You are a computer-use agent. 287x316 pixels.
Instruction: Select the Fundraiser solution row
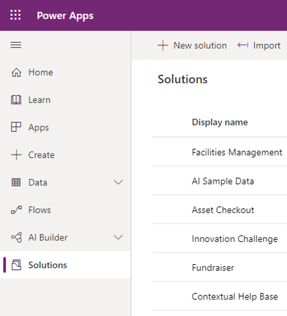point(219,267)
